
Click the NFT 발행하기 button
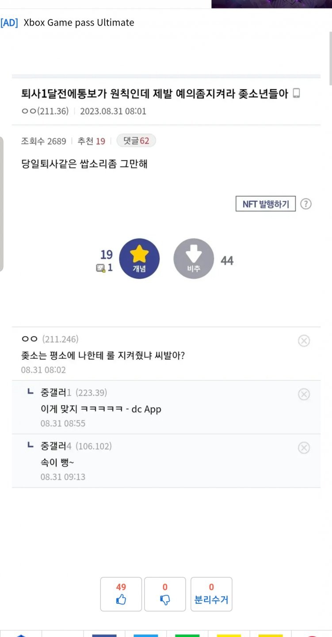266,204
